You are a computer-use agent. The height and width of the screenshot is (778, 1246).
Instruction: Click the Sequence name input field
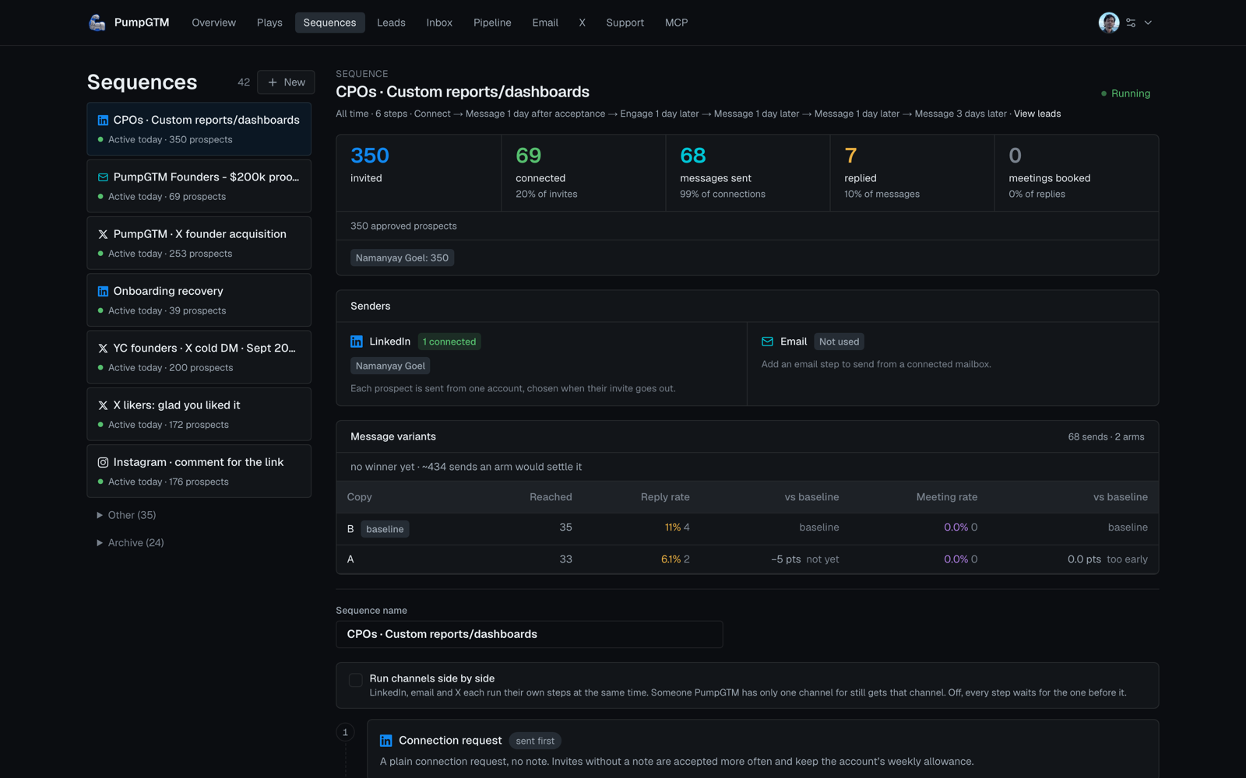click(530, 634)
